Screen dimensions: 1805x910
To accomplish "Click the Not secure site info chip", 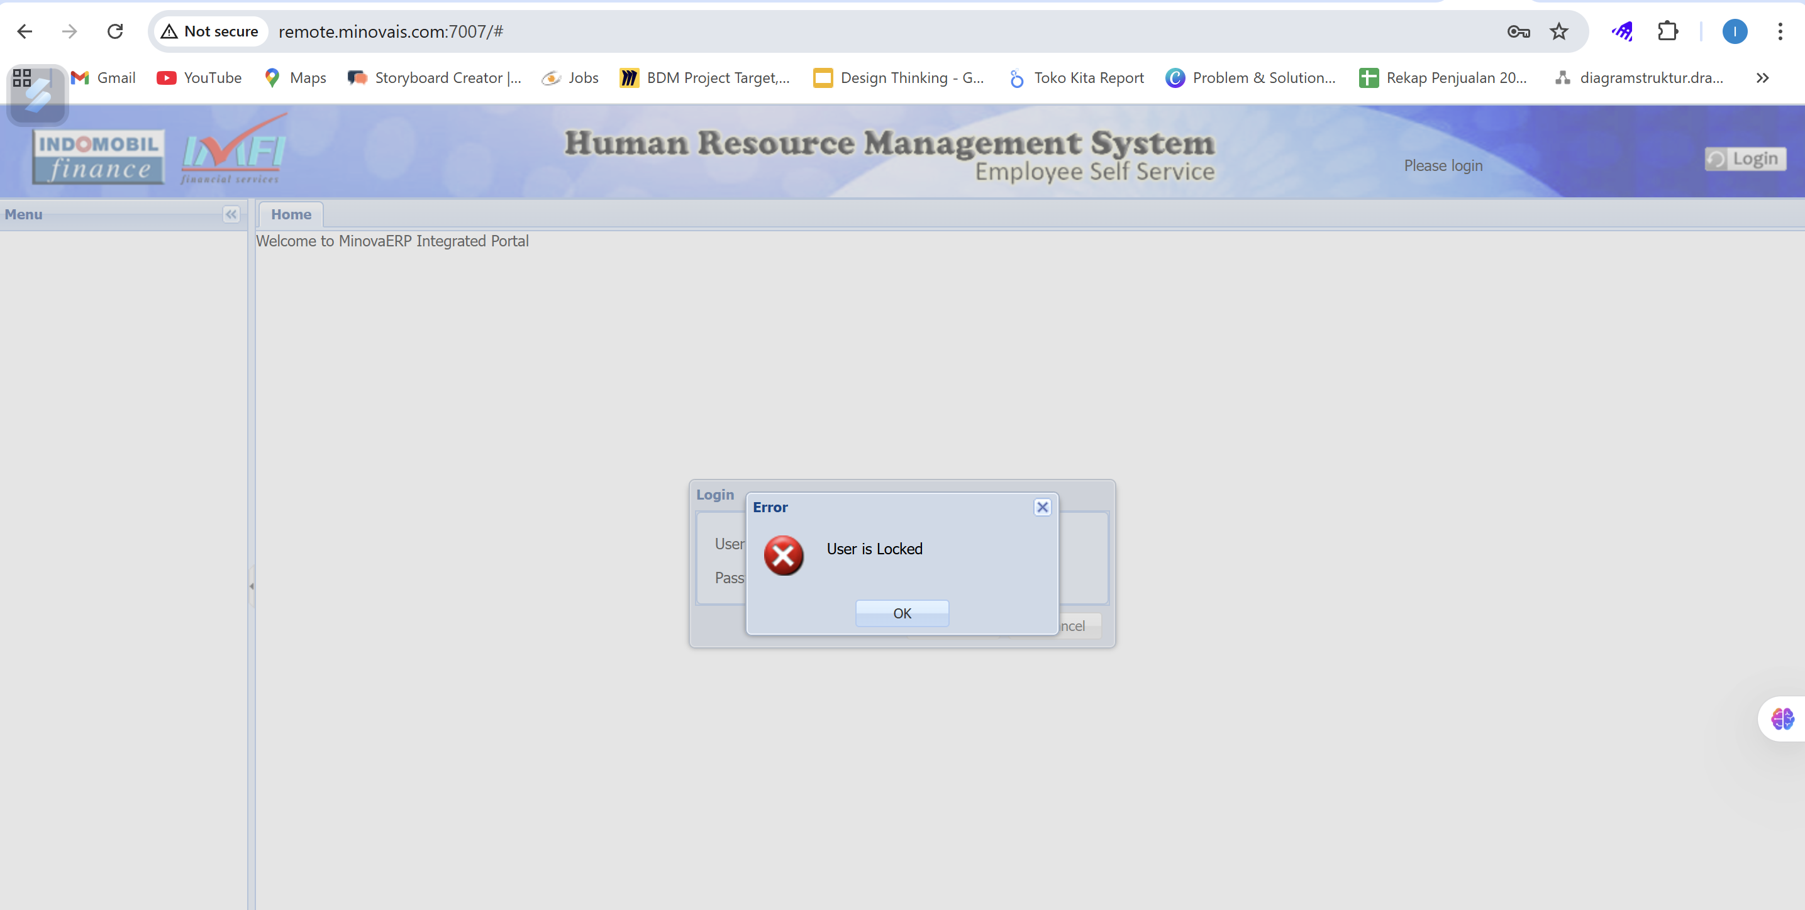I will point(210,31).
